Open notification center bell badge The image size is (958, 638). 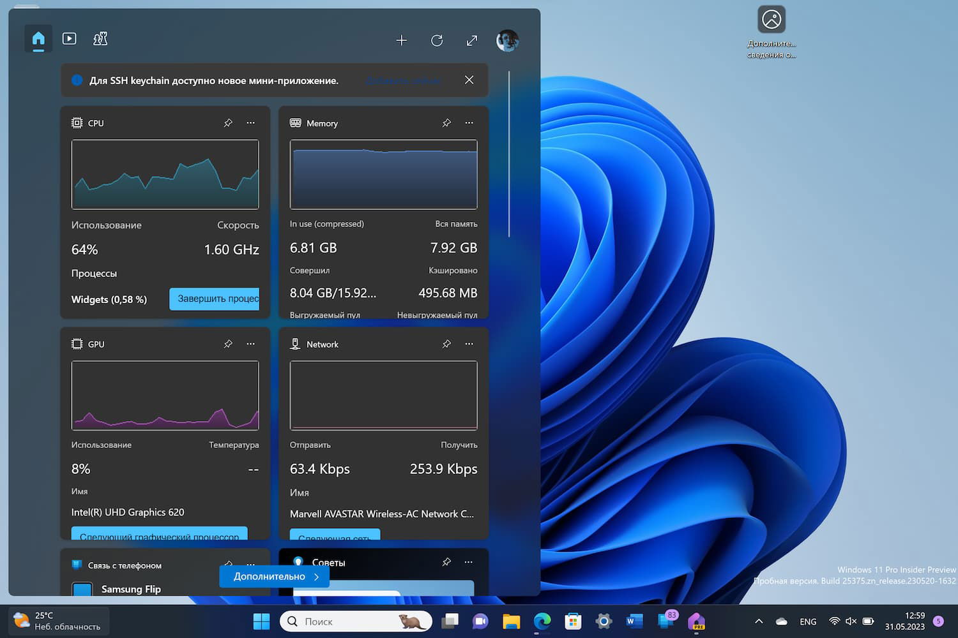[938, 621]
